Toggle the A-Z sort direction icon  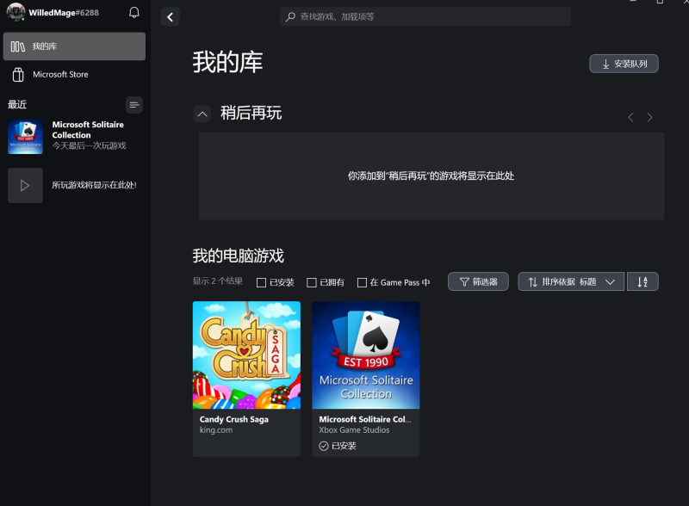[x=642, y=281]
